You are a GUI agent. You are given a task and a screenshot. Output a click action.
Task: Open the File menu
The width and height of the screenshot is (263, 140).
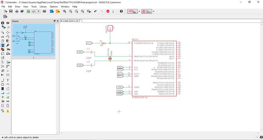(3, 7)
